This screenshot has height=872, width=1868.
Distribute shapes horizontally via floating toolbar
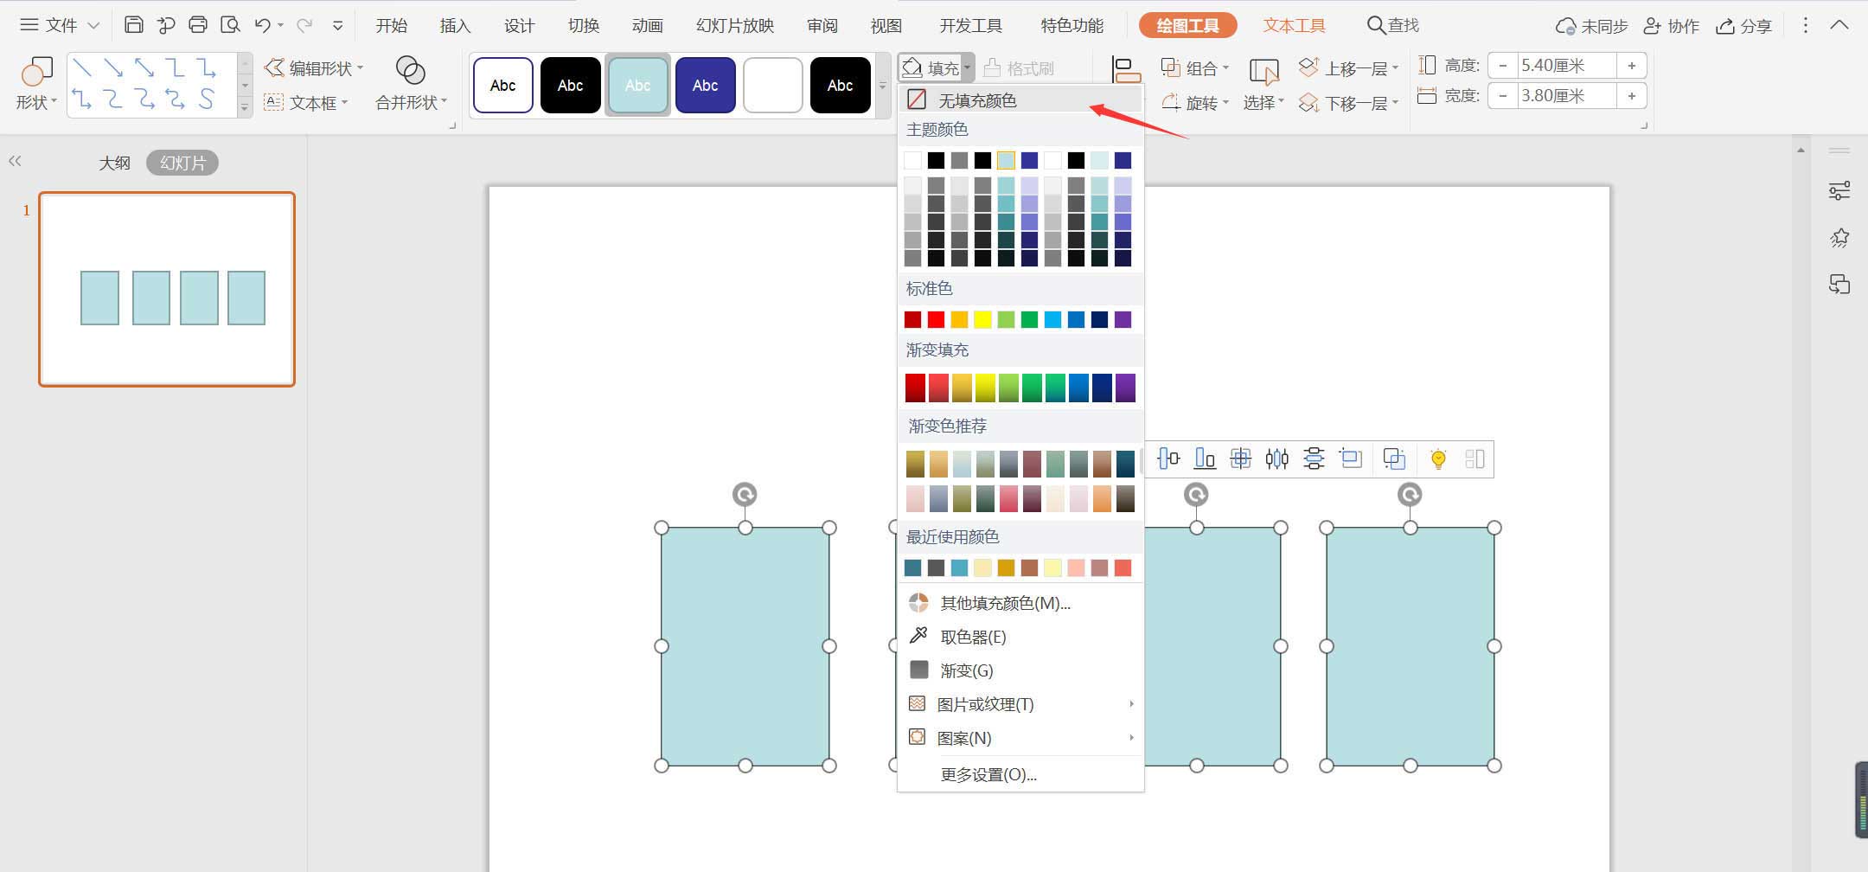click(x=1277, y=458)
